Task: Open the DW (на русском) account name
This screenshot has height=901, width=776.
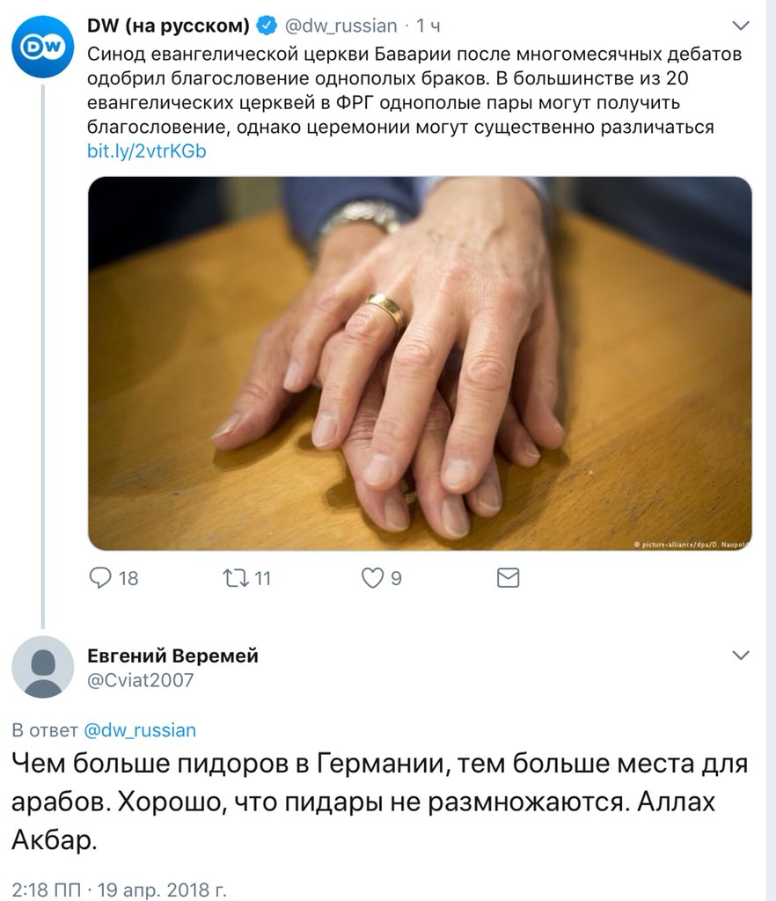Action: click(168, 26)
